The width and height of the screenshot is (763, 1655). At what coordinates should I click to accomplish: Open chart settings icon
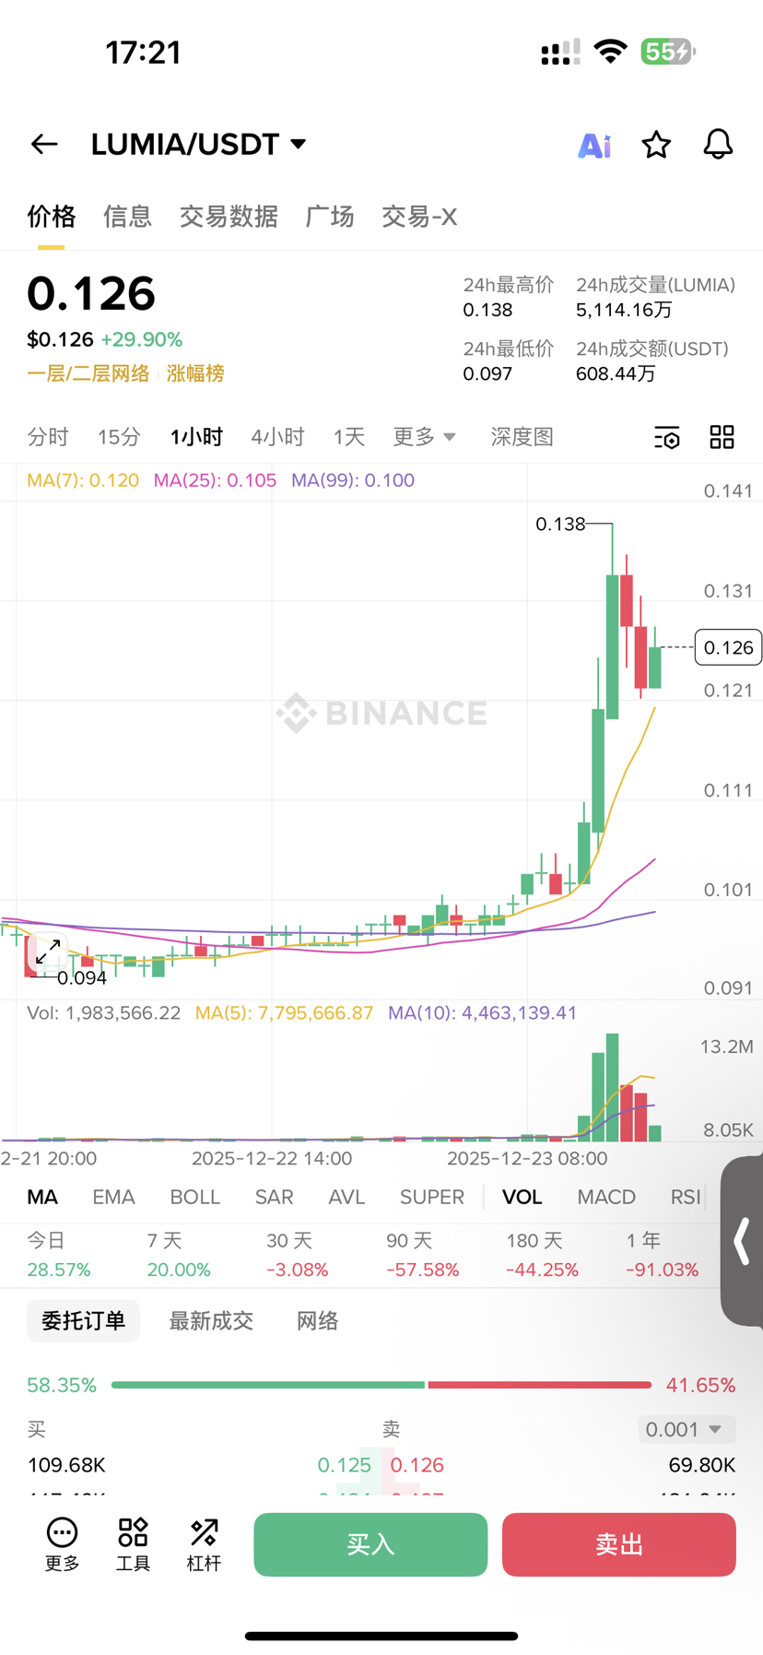coord(666,437)
